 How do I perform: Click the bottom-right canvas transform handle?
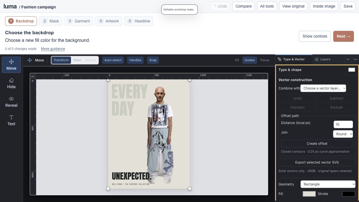(190, 189)
